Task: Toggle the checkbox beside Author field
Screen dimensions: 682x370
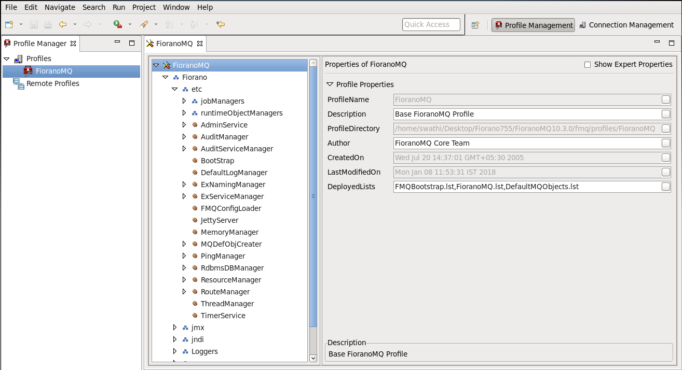Action: pyautogui.click(x=665, y=143)
